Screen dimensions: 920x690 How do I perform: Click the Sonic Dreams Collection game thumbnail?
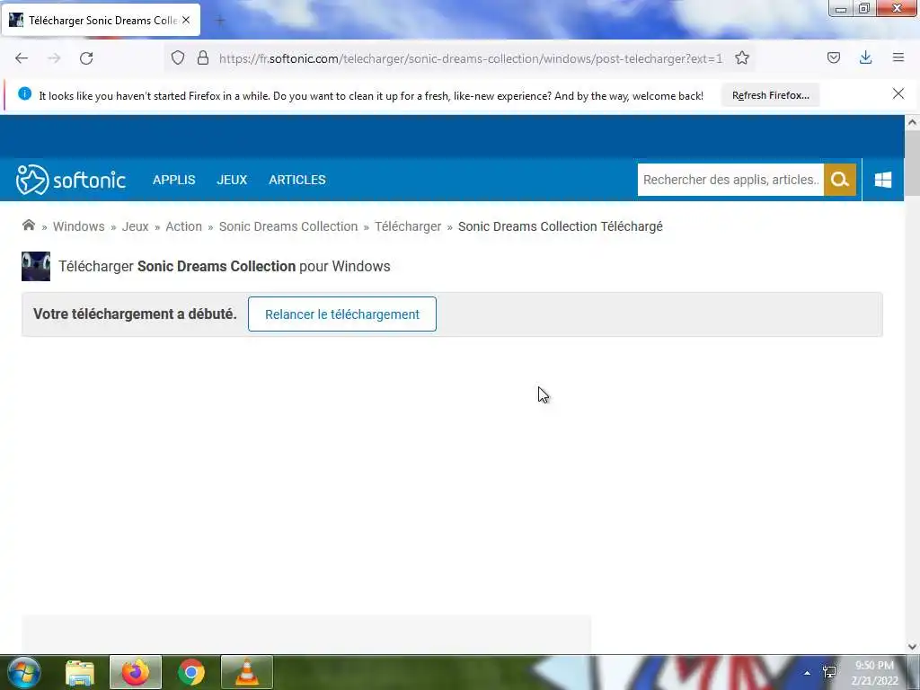click(36, 266)
